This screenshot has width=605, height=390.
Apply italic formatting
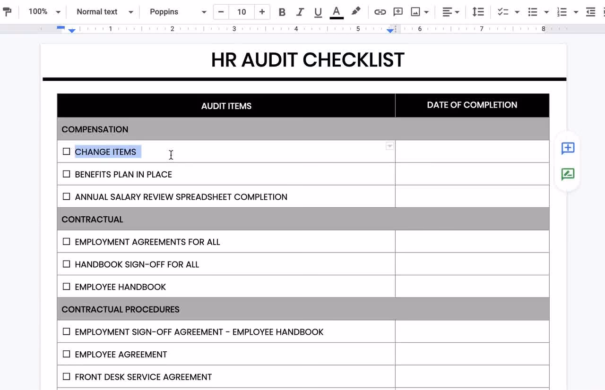pyautogui.click(x=300, y=12)
